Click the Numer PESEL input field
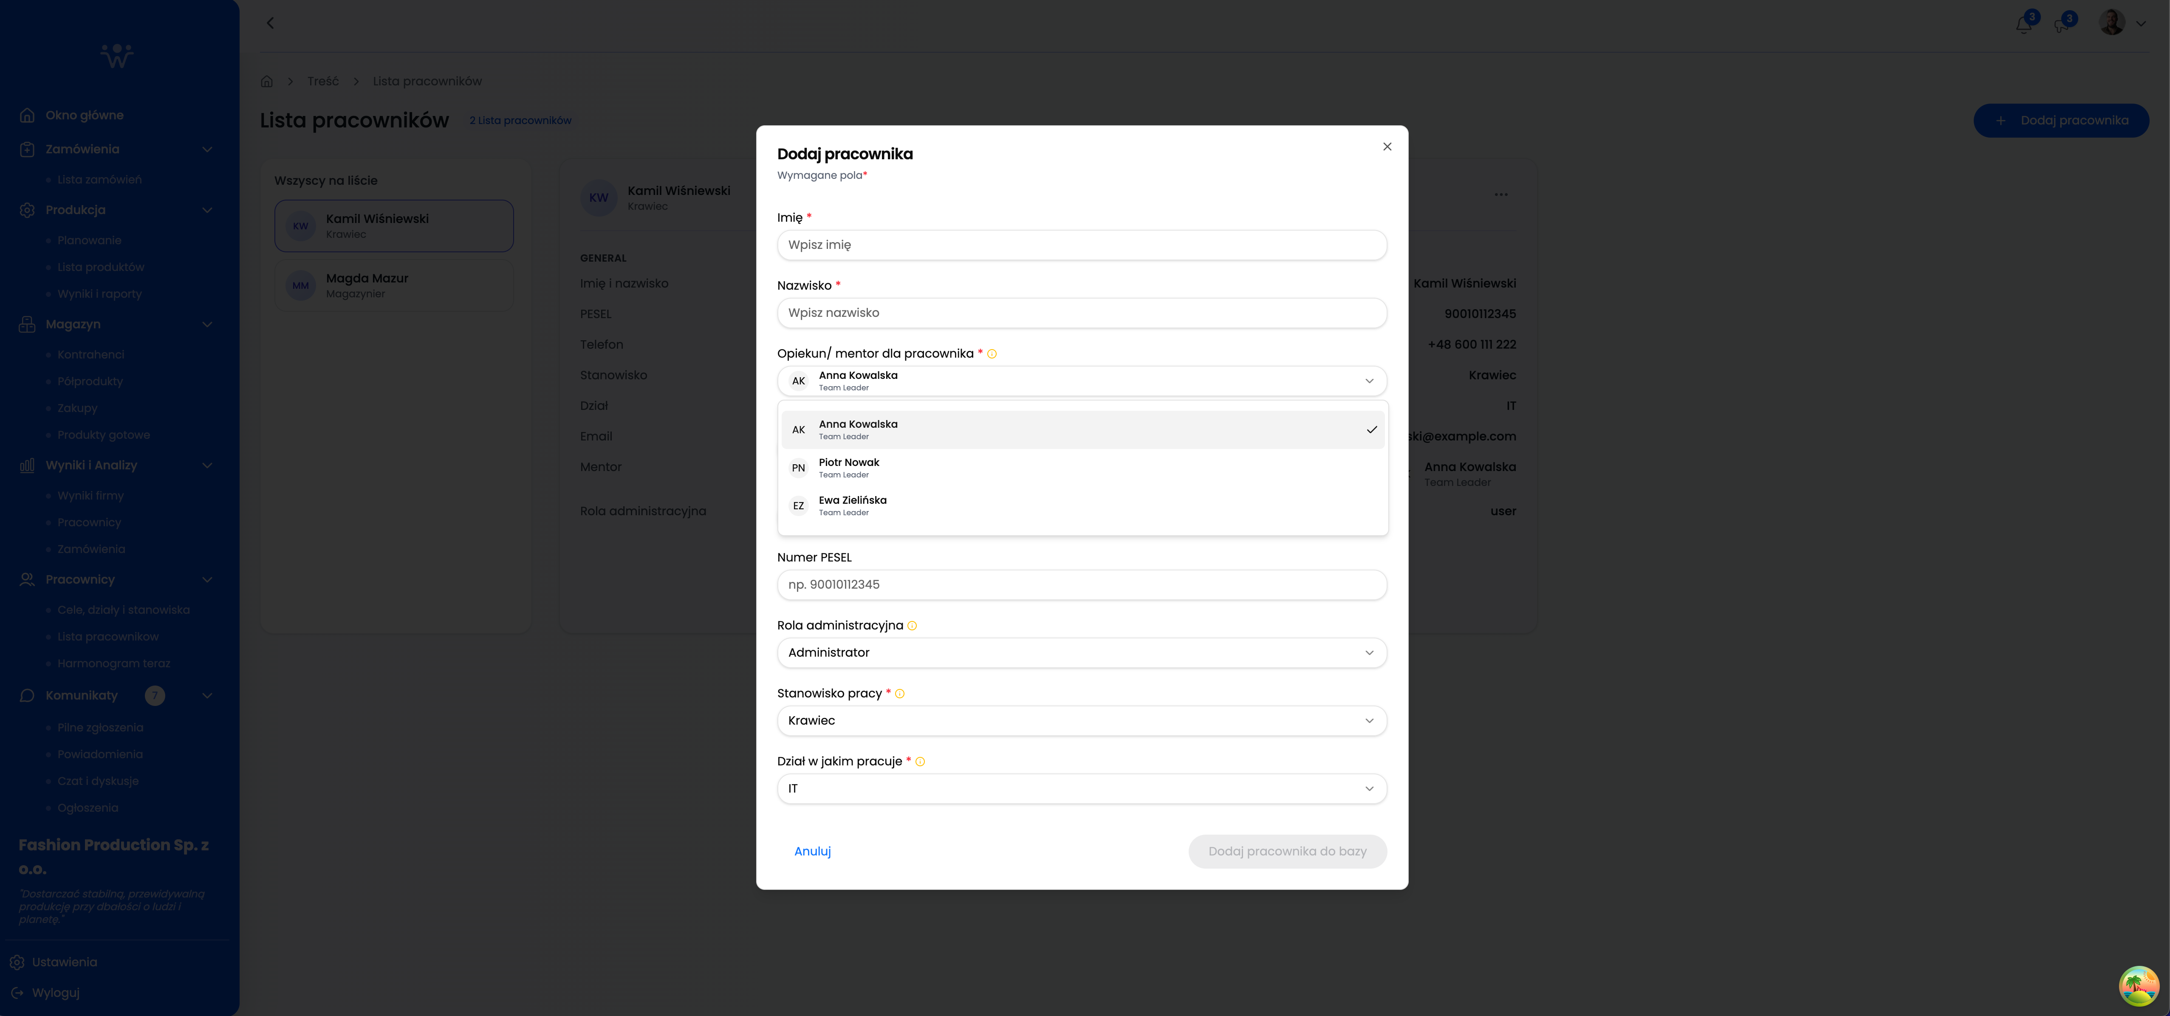2170x1016 pixels. 1082,584
